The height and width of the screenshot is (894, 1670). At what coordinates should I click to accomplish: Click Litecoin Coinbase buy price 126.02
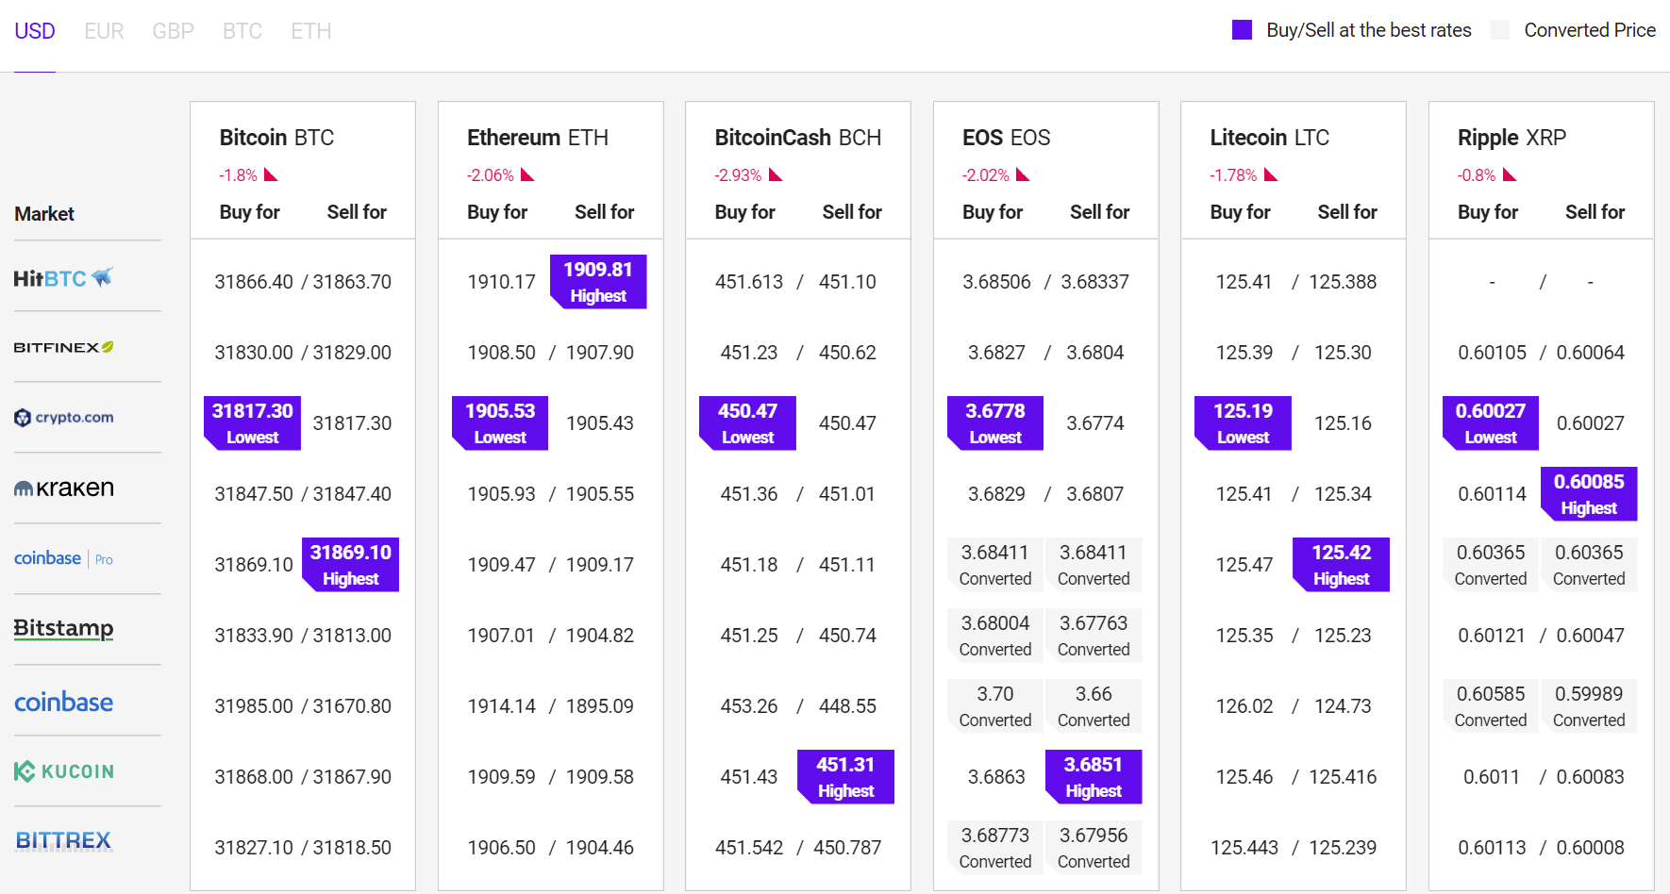coord(1244,706)
